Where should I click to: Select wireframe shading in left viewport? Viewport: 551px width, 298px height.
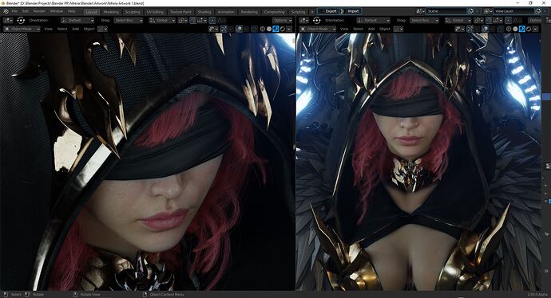pos(262,29)
